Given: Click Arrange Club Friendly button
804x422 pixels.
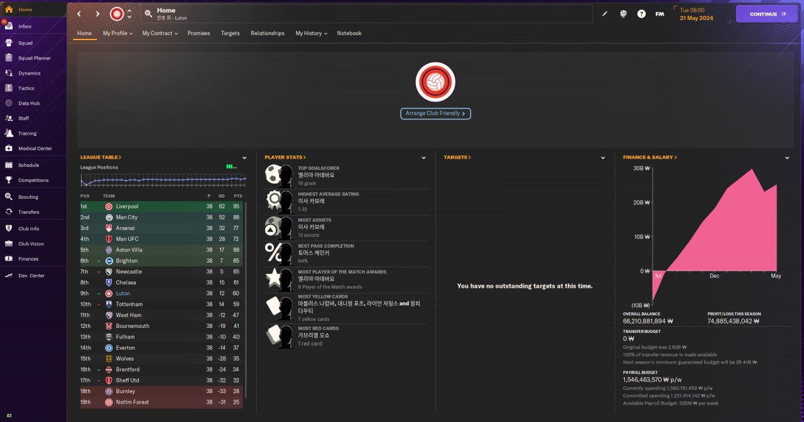Looking at the screenshot, I should click(435, 113).
